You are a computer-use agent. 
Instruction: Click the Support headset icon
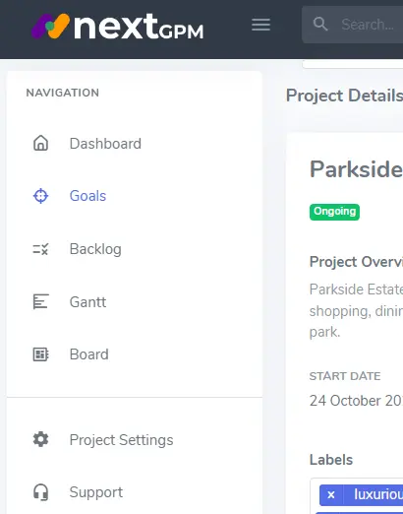pyautogui.click(x=40, y=492)
